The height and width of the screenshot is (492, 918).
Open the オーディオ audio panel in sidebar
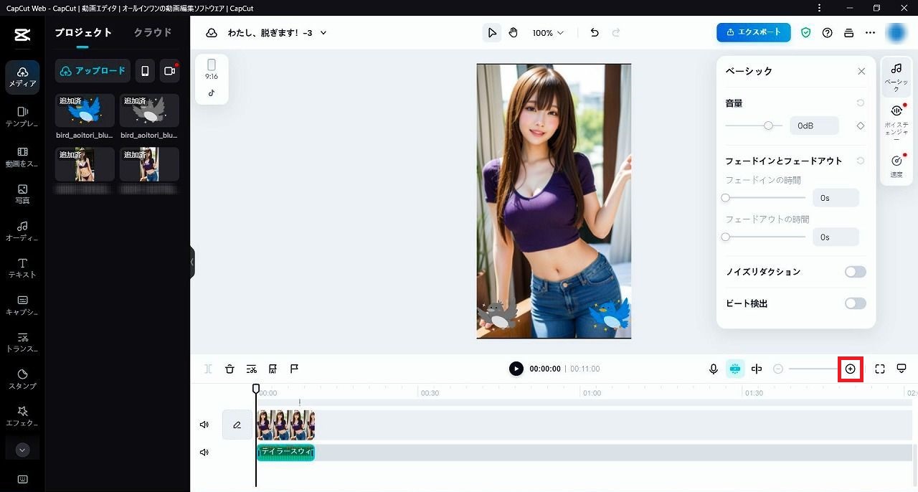point(22,230)
